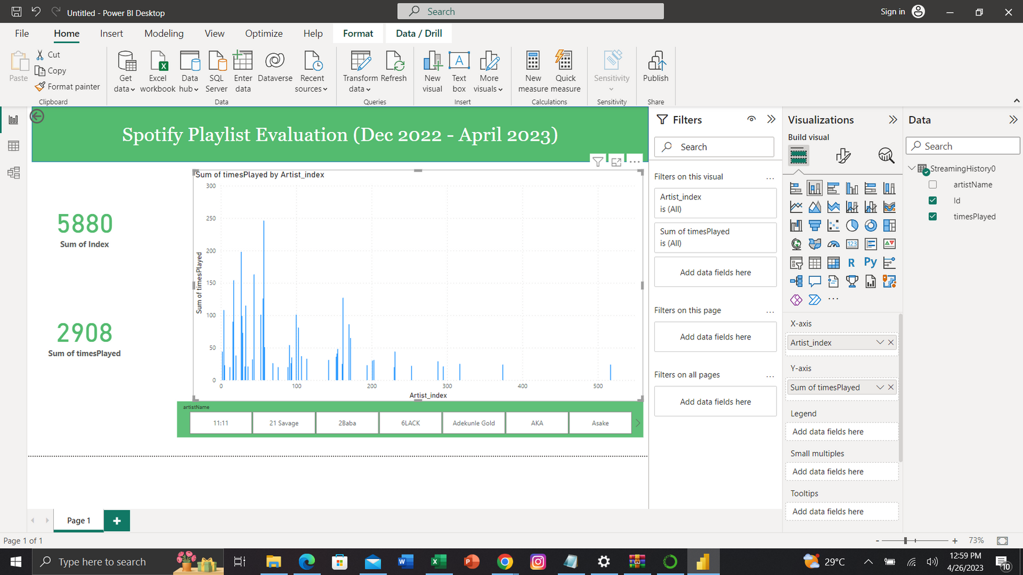Select the stacked bar chart visual
Viewport: 1023px width, 575px height.
[796, 189]
